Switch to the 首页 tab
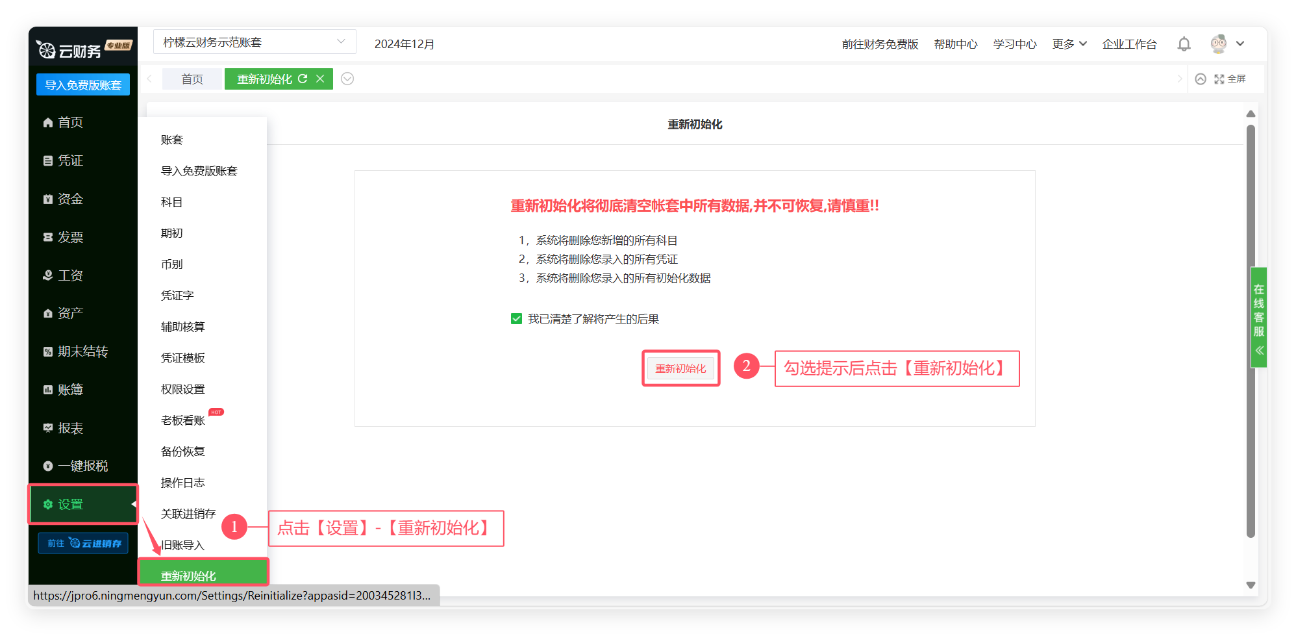This screenshot has width=1296, height=634. 192,79
